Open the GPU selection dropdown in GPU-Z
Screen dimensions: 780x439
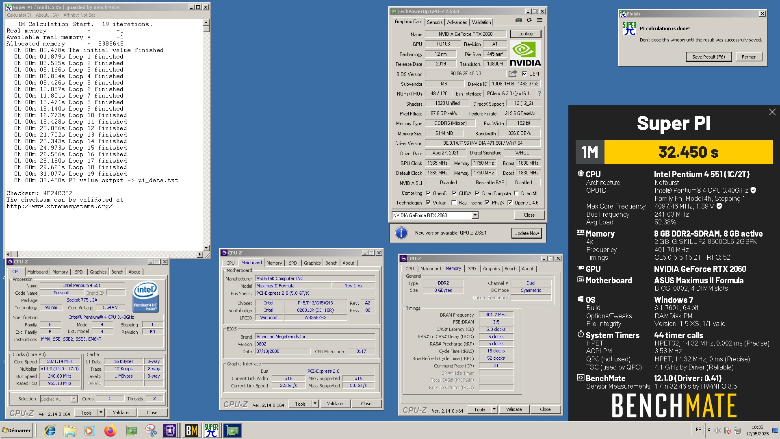[475, 215]
